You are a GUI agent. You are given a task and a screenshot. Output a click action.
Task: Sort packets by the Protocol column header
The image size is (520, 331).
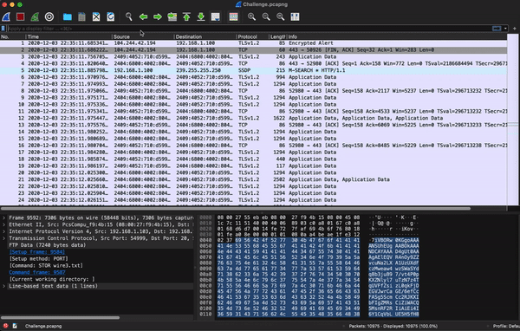coord(252,36)
